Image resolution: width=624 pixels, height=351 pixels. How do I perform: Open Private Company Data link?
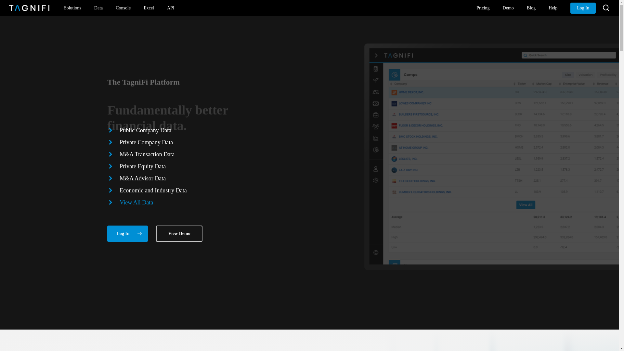click(146, 142)
